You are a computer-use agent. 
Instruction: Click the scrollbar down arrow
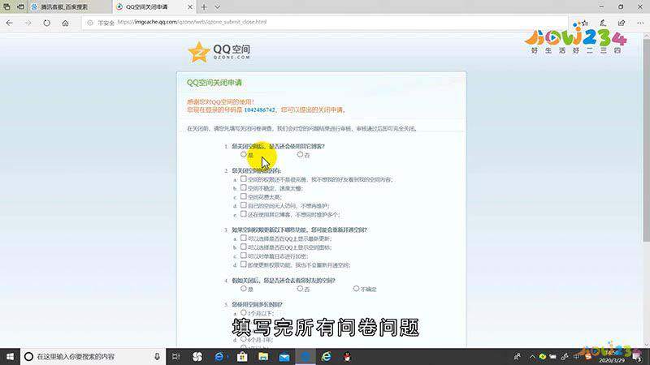pyautogui.click(x=646, y=344)
